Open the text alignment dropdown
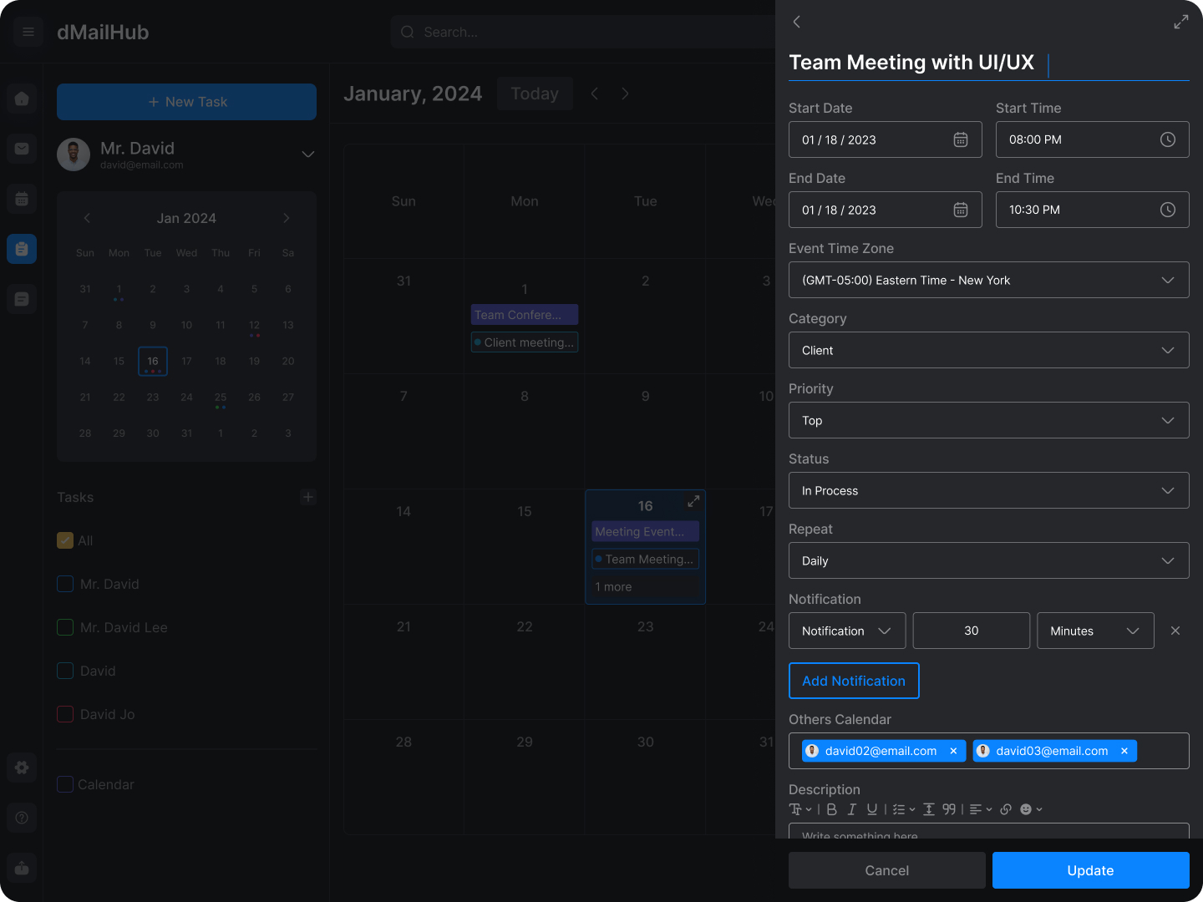1203x902 pixels. (x=981, y=809)
